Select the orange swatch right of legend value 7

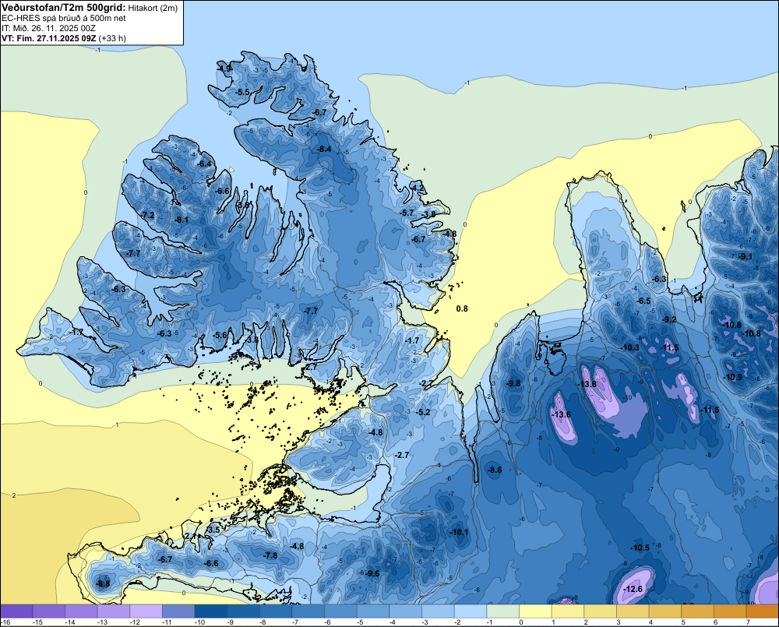point(763,611)
